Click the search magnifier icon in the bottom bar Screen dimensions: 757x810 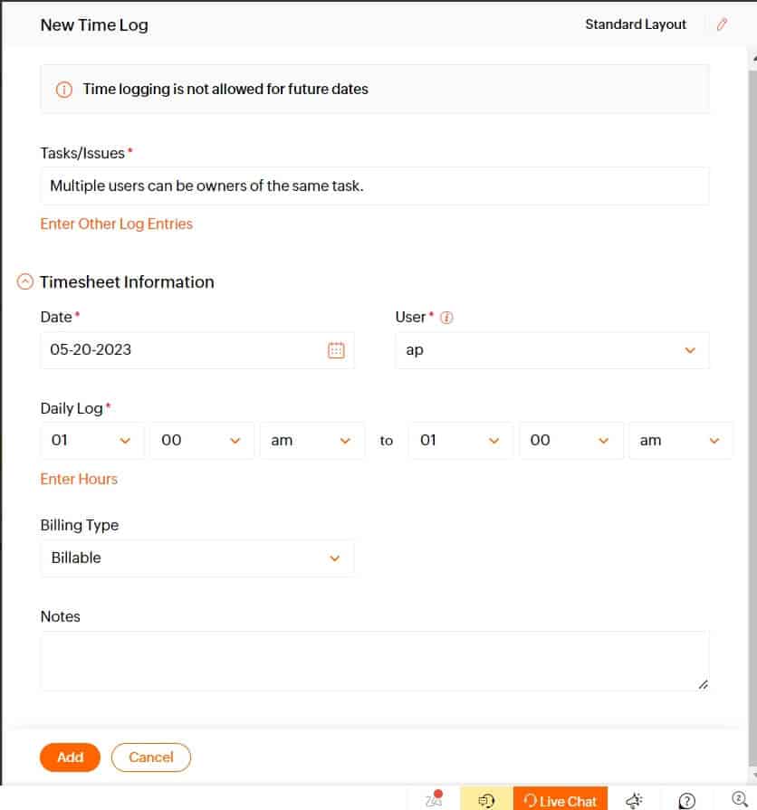point(740,798)
